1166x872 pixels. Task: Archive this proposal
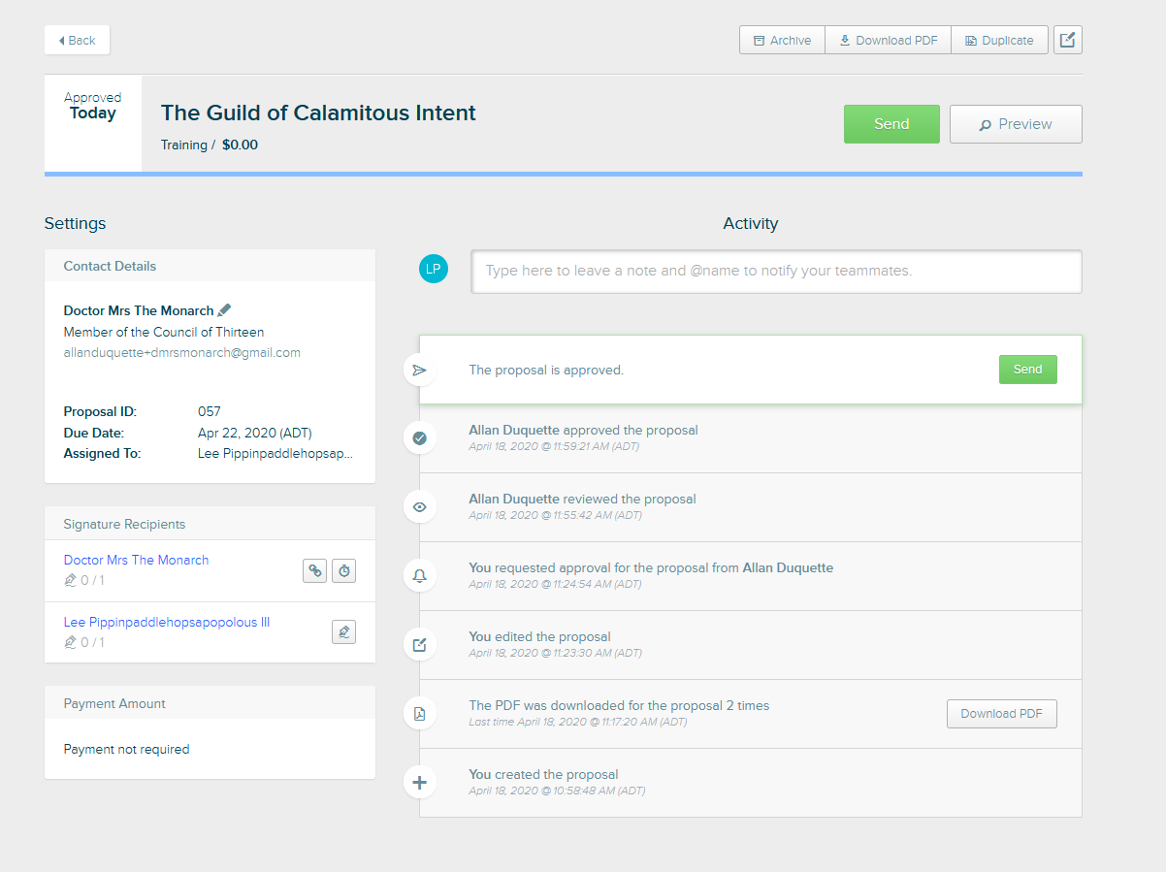click(782, 40)
